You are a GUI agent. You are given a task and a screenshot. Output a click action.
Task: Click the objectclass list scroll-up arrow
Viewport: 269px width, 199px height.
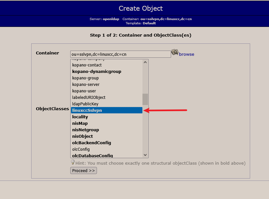pyautogui.click(x=145, y=62)
